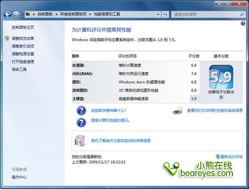Click the shield icon beside 重新运行评估
The width and height of the screenshot is (249, 189).
click(x=218, y=156)
